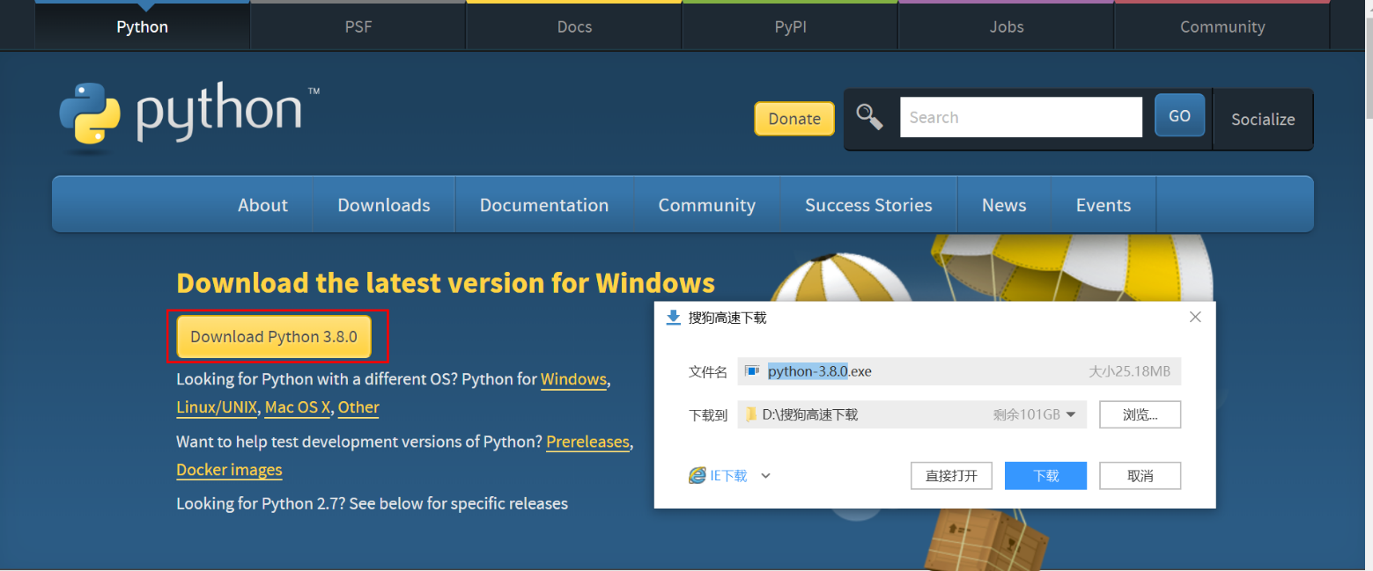This screenshot has height=571, width=1373.
Task: Open the Downloads navigation menu
Action: (x=384, y=205)
